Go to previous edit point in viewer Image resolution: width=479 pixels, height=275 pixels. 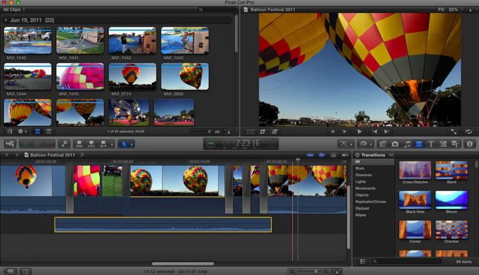coord(374,132)
